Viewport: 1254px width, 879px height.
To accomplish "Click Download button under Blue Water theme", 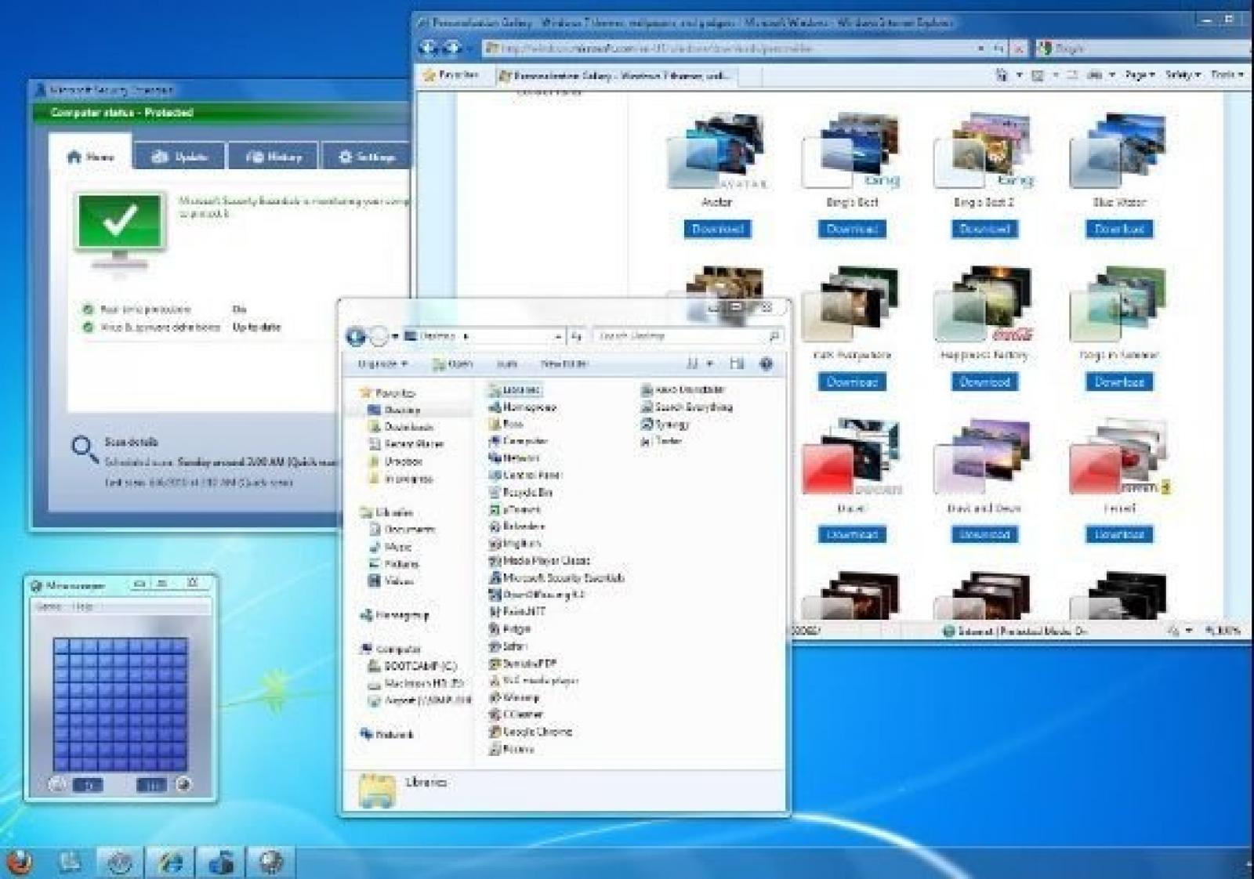I will (x=1118, y=229).
